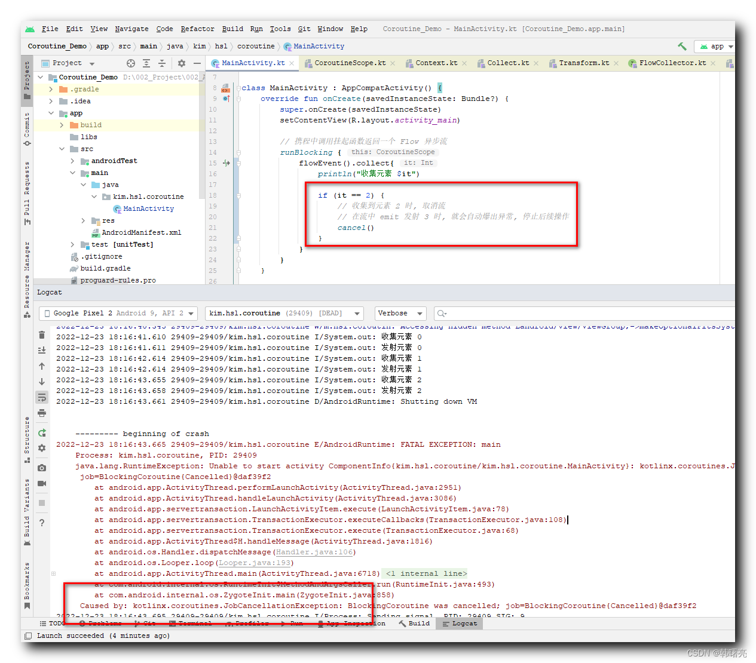Open the Verbose log level dropdown
This screenshot has width=756, height=663.
pos(400,313)
